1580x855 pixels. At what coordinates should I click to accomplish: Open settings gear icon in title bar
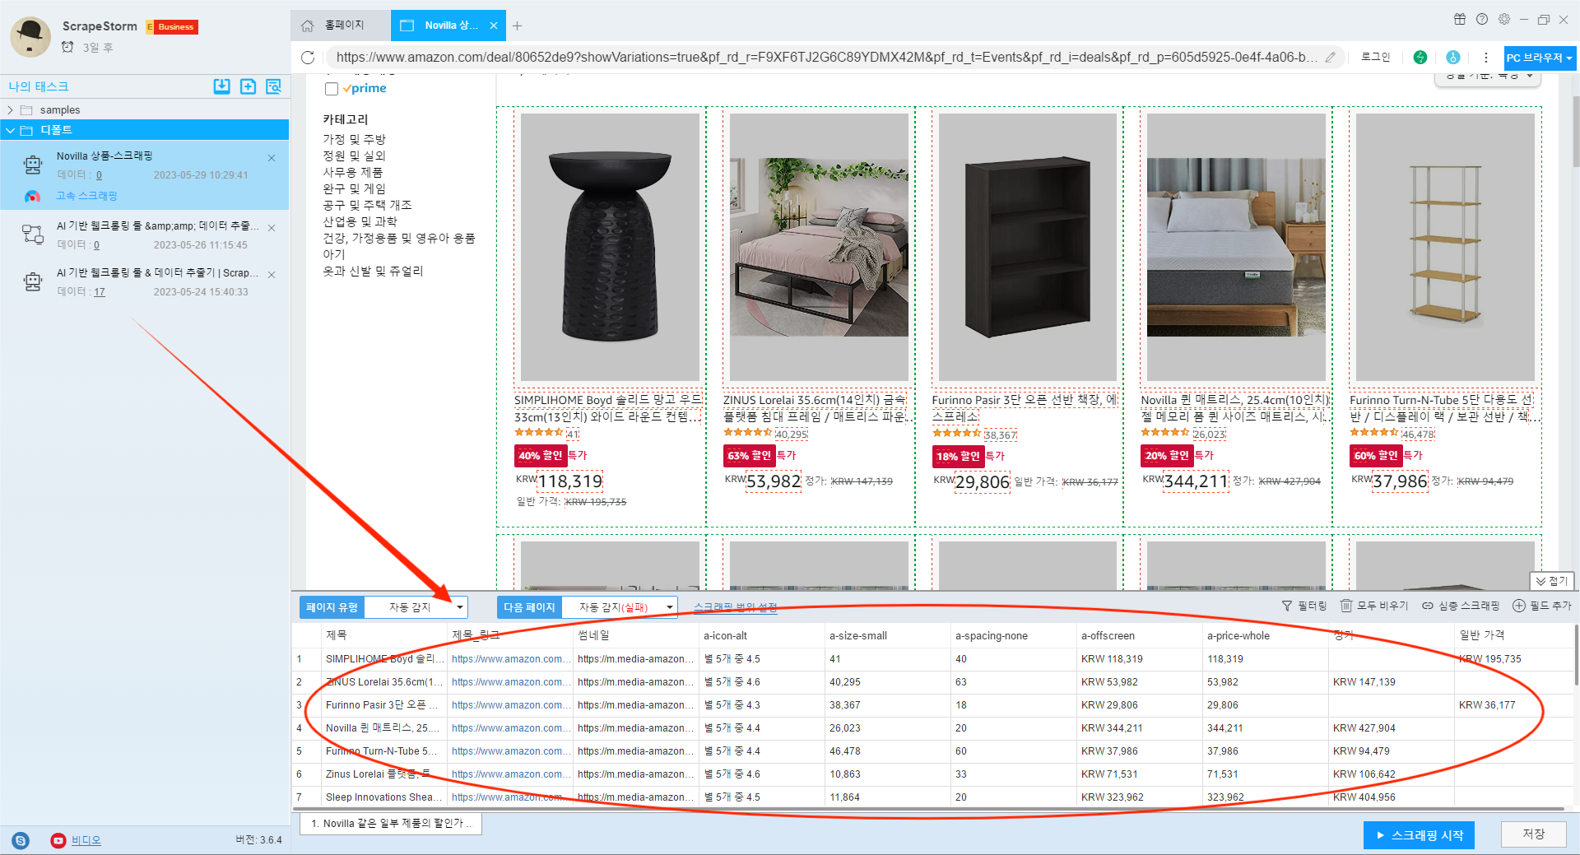coord(1504,20)
